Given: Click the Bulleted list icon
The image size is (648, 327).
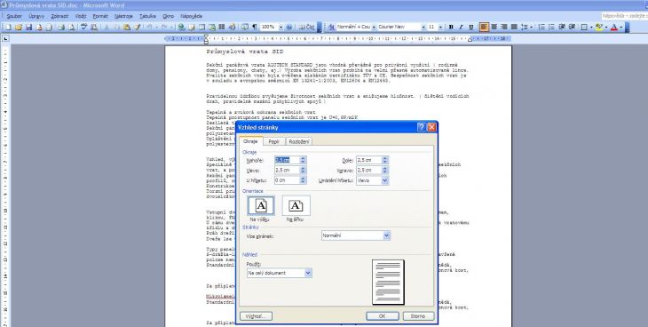Looking at the screenshot, I should click(551, 28).
